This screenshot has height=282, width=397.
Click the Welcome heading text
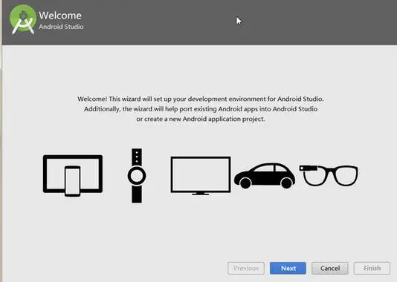pyautogui.click(x=60, y=16)
